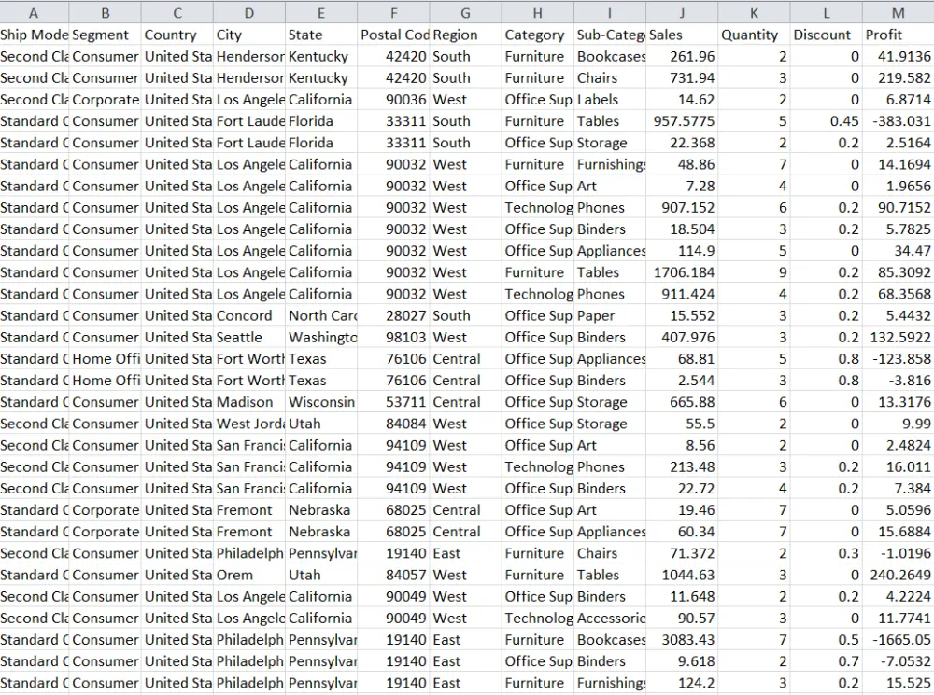Select column M header
This screenshot has height=695, width=934.
899,12
